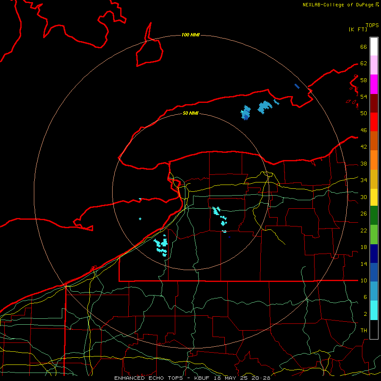This screenshot has width=381, height=381.
Task: Choose the navy blue legend swatch
Action: coord(374,254)
